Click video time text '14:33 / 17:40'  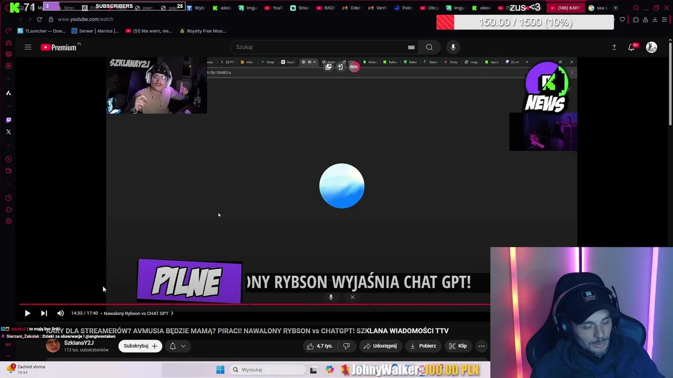(85, 313)
